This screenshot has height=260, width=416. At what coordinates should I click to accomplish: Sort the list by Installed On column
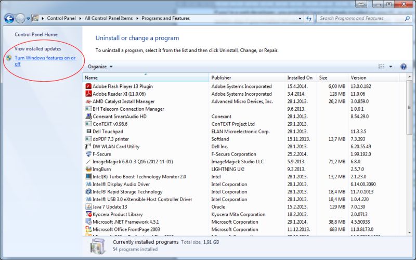pyautogui.click(x=301, y=77)
